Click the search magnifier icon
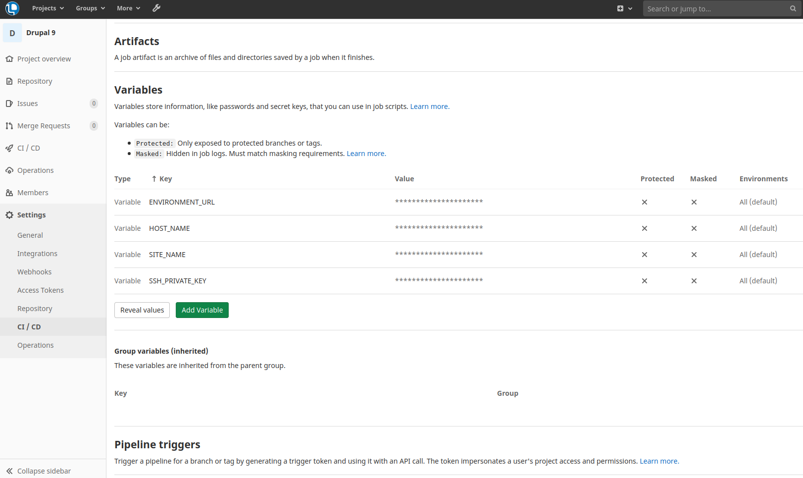The height and width of the screenshot is (478, 803). point(793,8)
